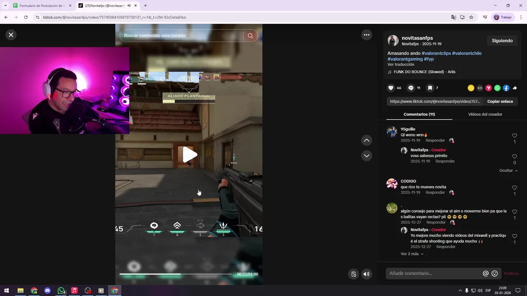Image resolution: width=527 pixels, height=296 pixels.
Task: Like the video with heart icon
Action: [391, 88]
